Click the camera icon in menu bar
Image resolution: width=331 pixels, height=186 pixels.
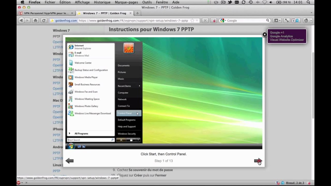223,2
